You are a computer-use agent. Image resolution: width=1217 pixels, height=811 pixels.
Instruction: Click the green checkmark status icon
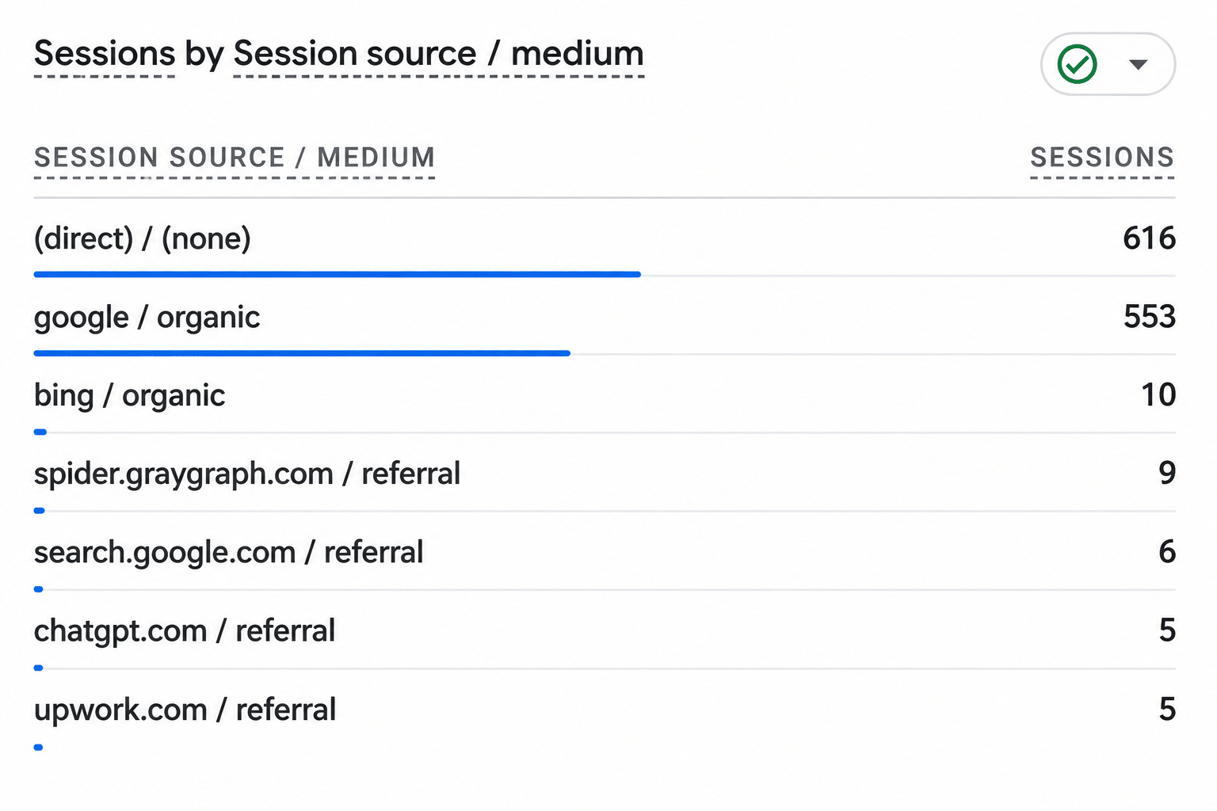1078,64
